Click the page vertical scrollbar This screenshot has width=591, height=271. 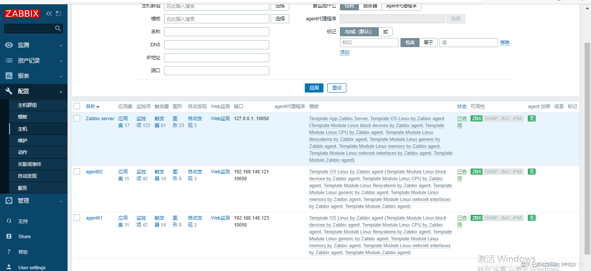(588, 149)
